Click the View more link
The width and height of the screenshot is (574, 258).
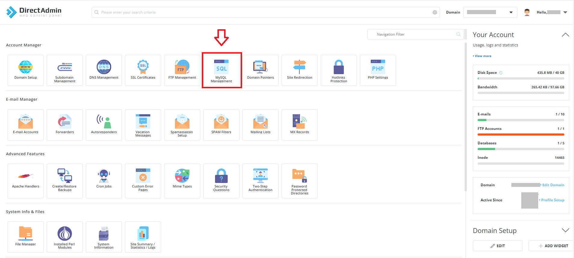click(x=483, y=56)
